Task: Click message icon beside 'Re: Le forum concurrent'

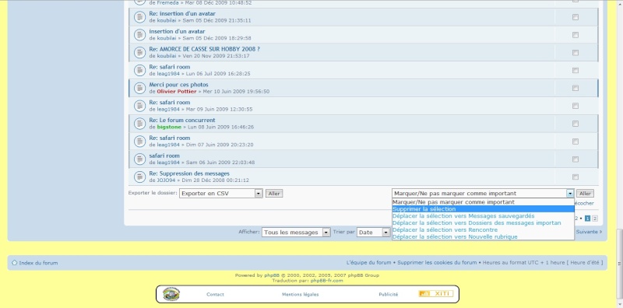Action: pos(139,124)
